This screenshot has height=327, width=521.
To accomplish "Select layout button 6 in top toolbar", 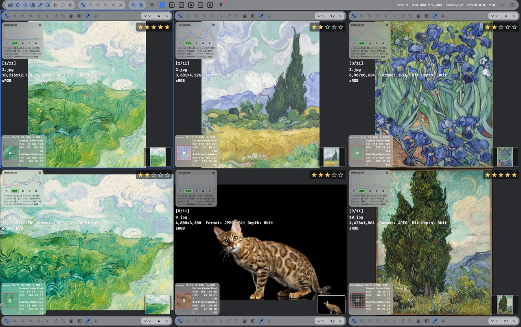I will [210, 5].
